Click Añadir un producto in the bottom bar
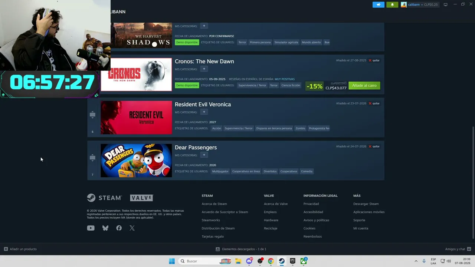Viewport: 475px width, 267px height. coord(20,249)
